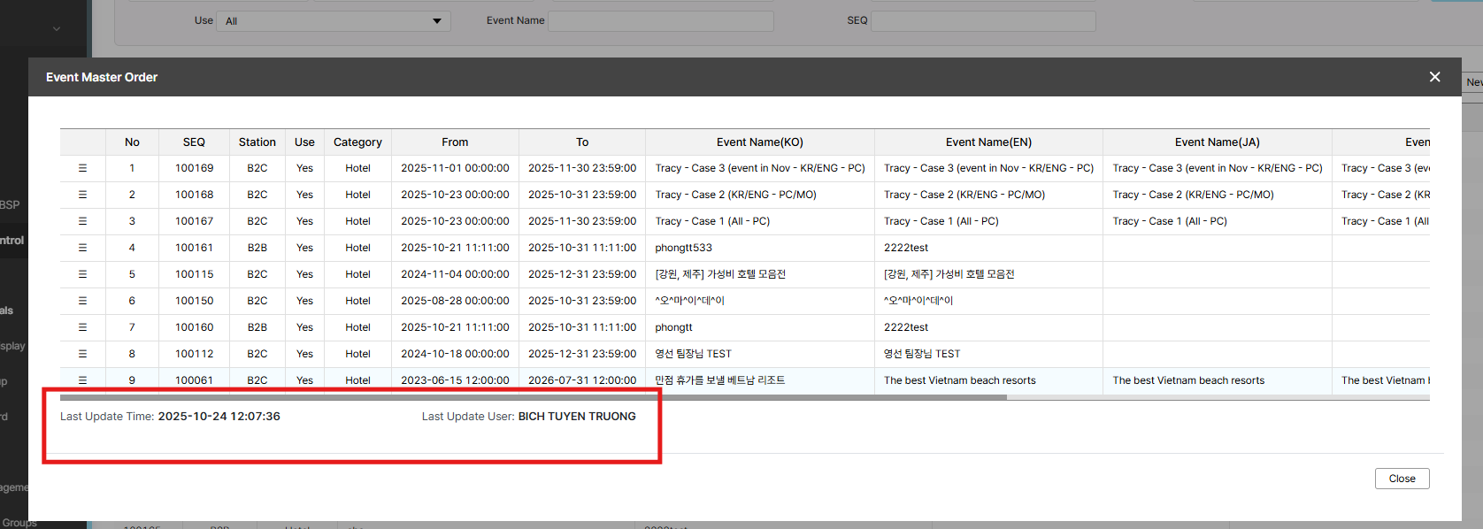Click drag handle icon for row 2
The width and height of the screenshot is (1483, 529).
(82, 195)
